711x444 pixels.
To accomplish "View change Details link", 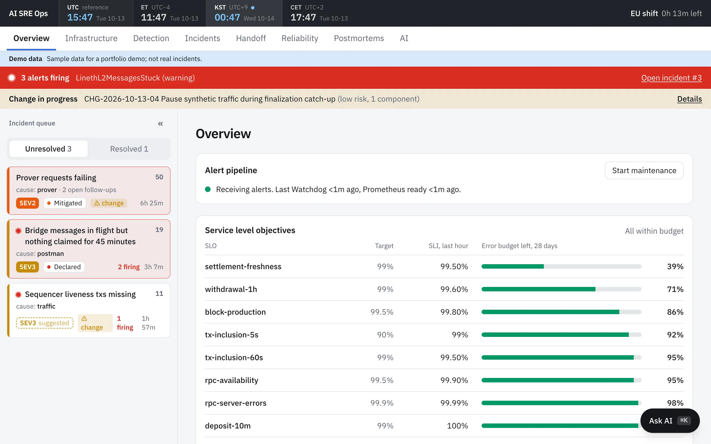I will [690, 99].
